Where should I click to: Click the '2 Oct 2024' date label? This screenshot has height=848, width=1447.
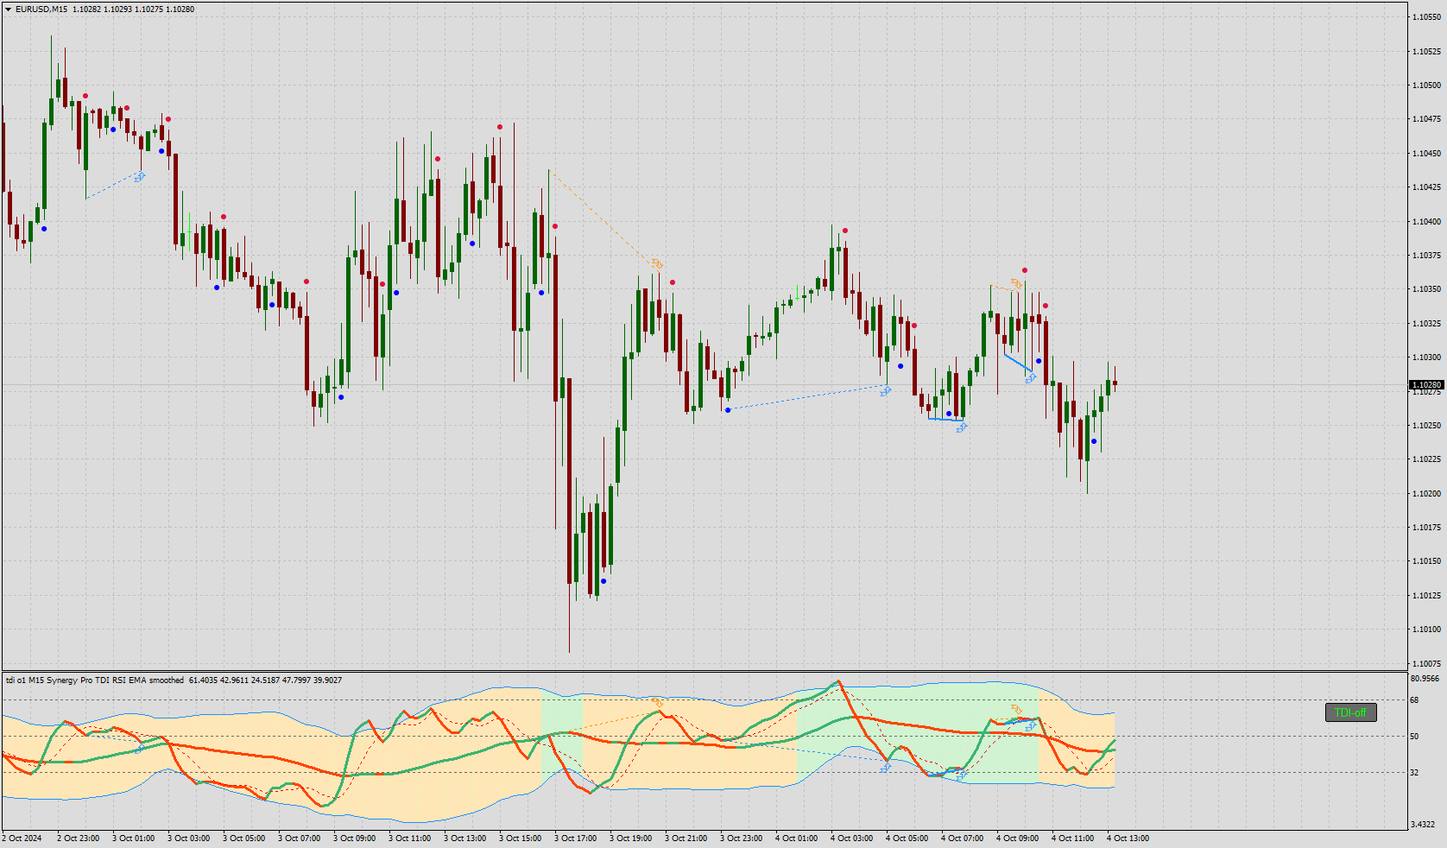pos(22,839)
